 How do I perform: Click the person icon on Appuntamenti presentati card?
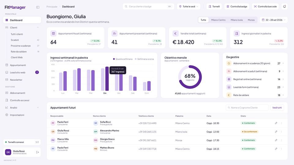[114, 34]
